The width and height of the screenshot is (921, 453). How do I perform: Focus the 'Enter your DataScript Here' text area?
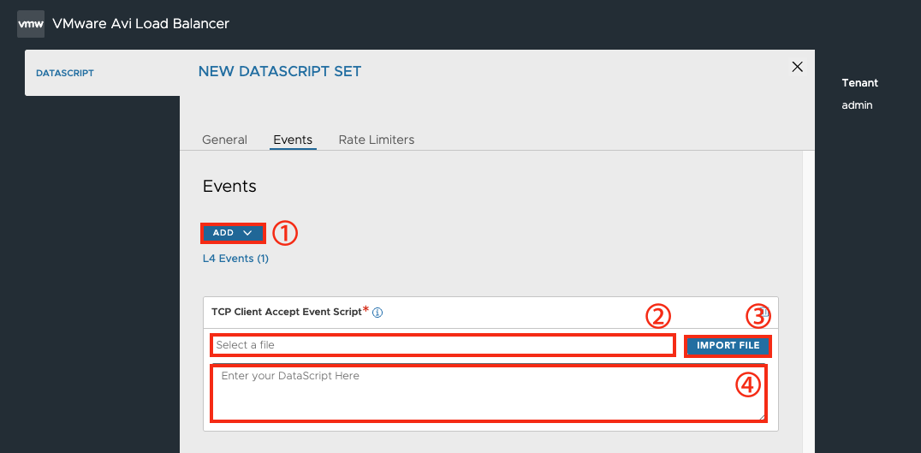coord(489,393)
